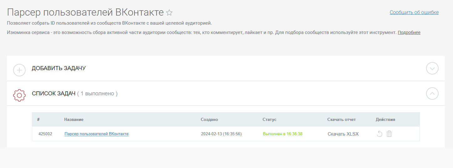Download report via Скачать XLSX
The image size is (453, 168).
pos(343,134)
